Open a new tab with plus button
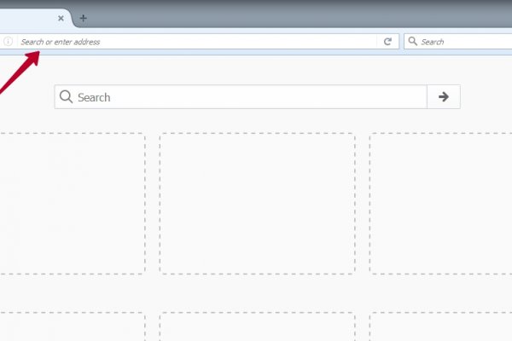Screen dimensions: 512x341 [83, 18]
